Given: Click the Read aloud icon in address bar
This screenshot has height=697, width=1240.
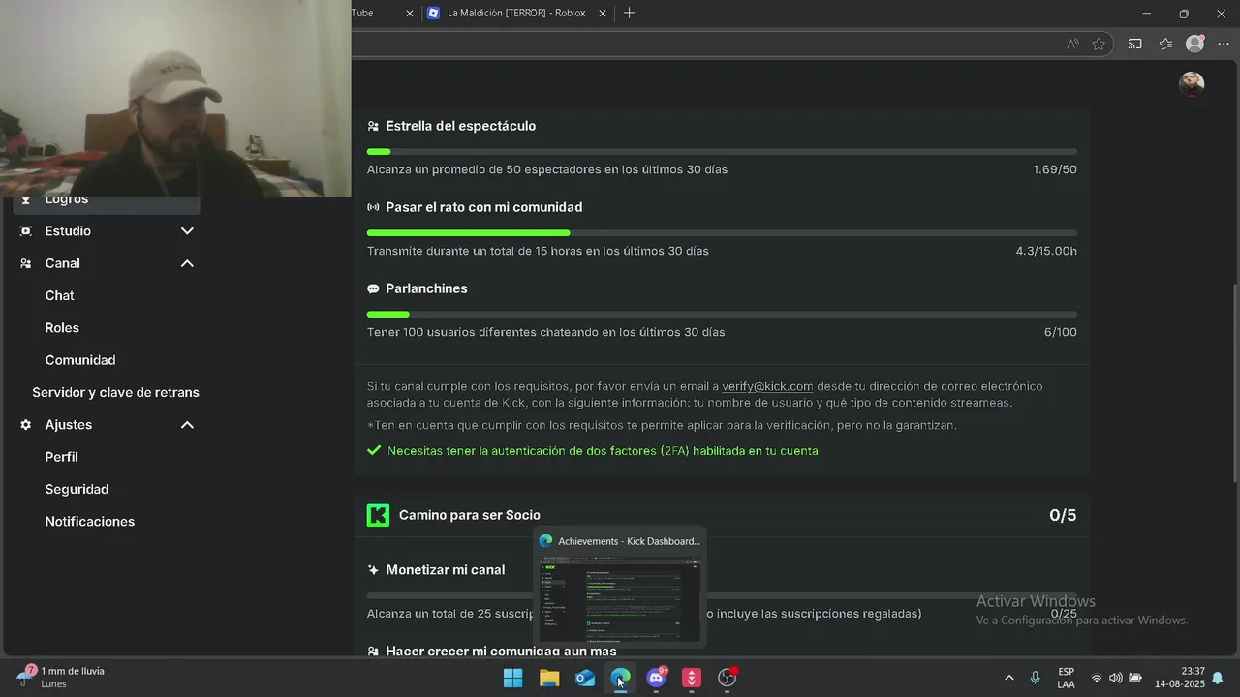Looking at the screenshot, I should click(1072, 44).
